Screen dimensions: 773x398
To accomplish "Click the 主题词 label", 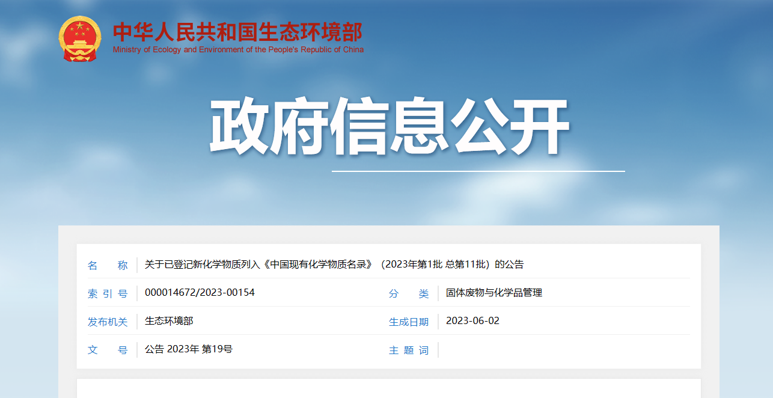I will tap(409, 350).
